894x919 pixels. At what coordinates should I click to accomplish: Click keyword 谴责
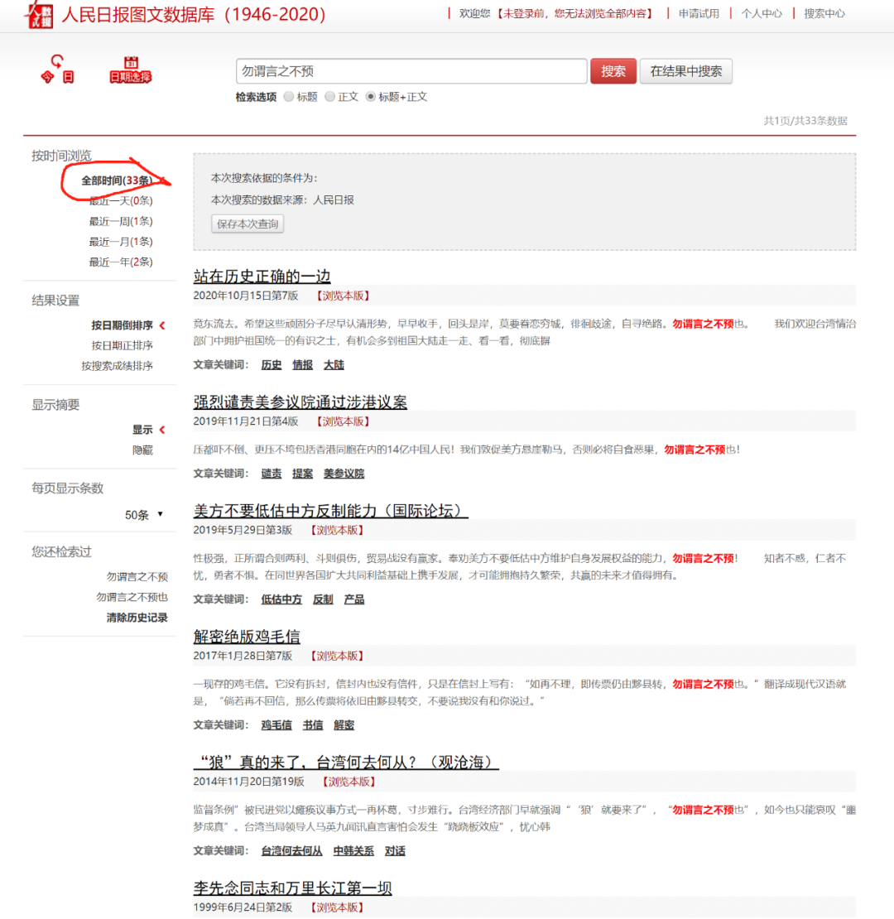click(x=272, y=474)
